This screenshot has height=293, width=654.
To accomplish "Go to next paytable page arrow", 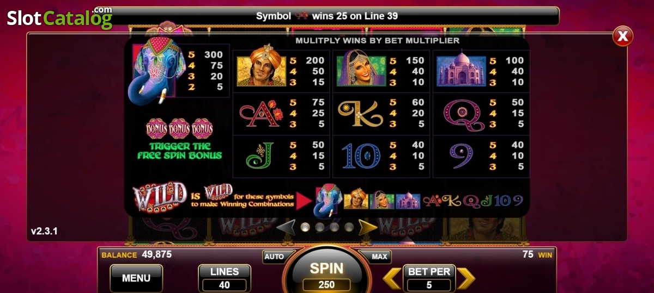I will pos(367,227).
